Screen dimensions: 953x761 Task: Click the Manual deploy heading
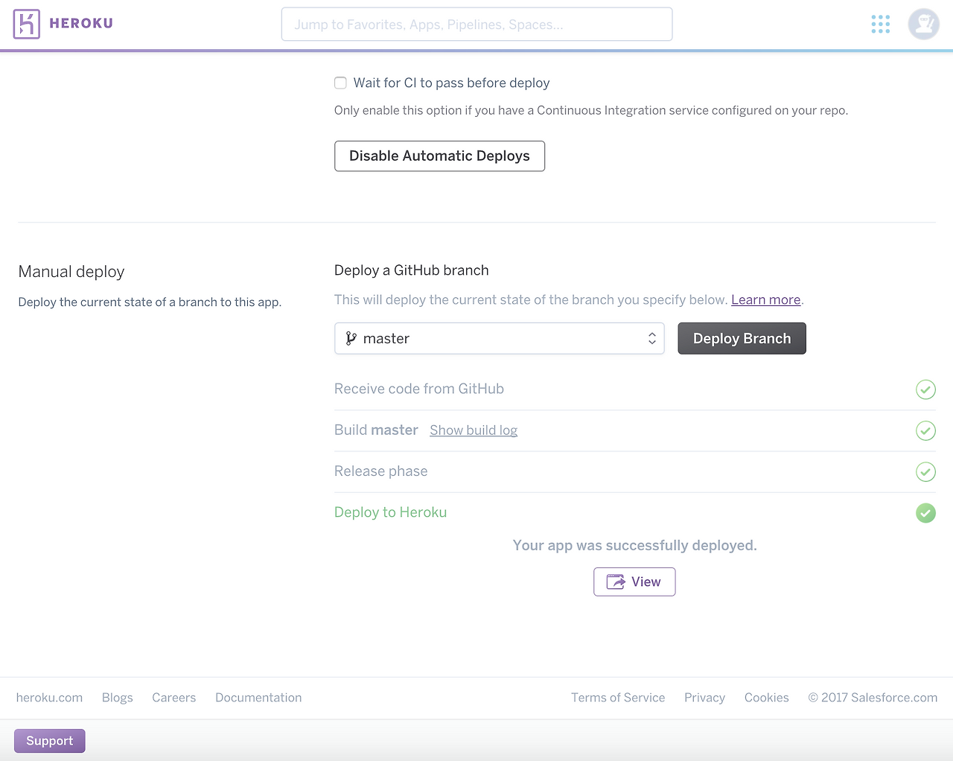pyautogui.click(x=71, y=272)
